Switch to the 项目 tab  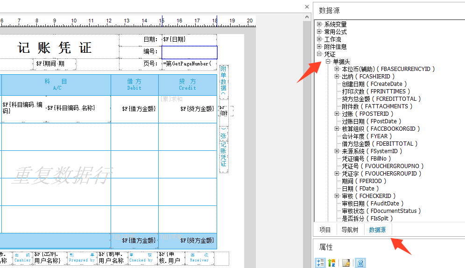325,229
